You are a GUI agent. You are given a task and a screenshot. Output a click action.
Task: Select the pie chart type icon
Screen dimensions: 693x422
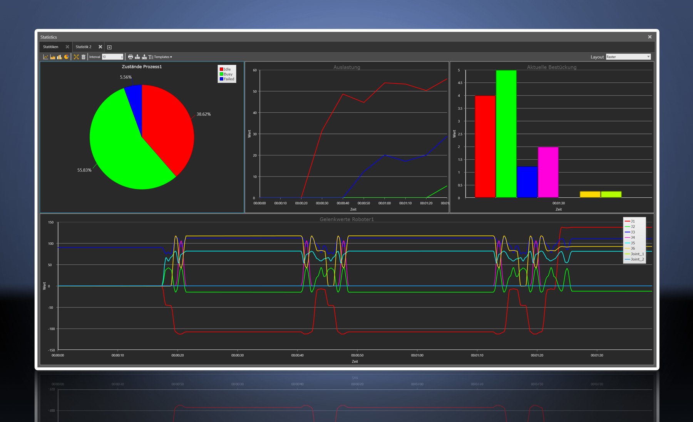click(x=66, y=57)
